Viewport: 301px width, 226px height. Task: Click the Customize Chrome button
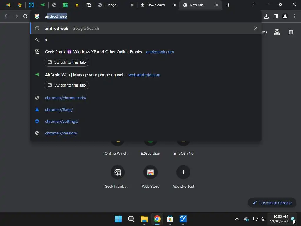(x=272, y=203)
